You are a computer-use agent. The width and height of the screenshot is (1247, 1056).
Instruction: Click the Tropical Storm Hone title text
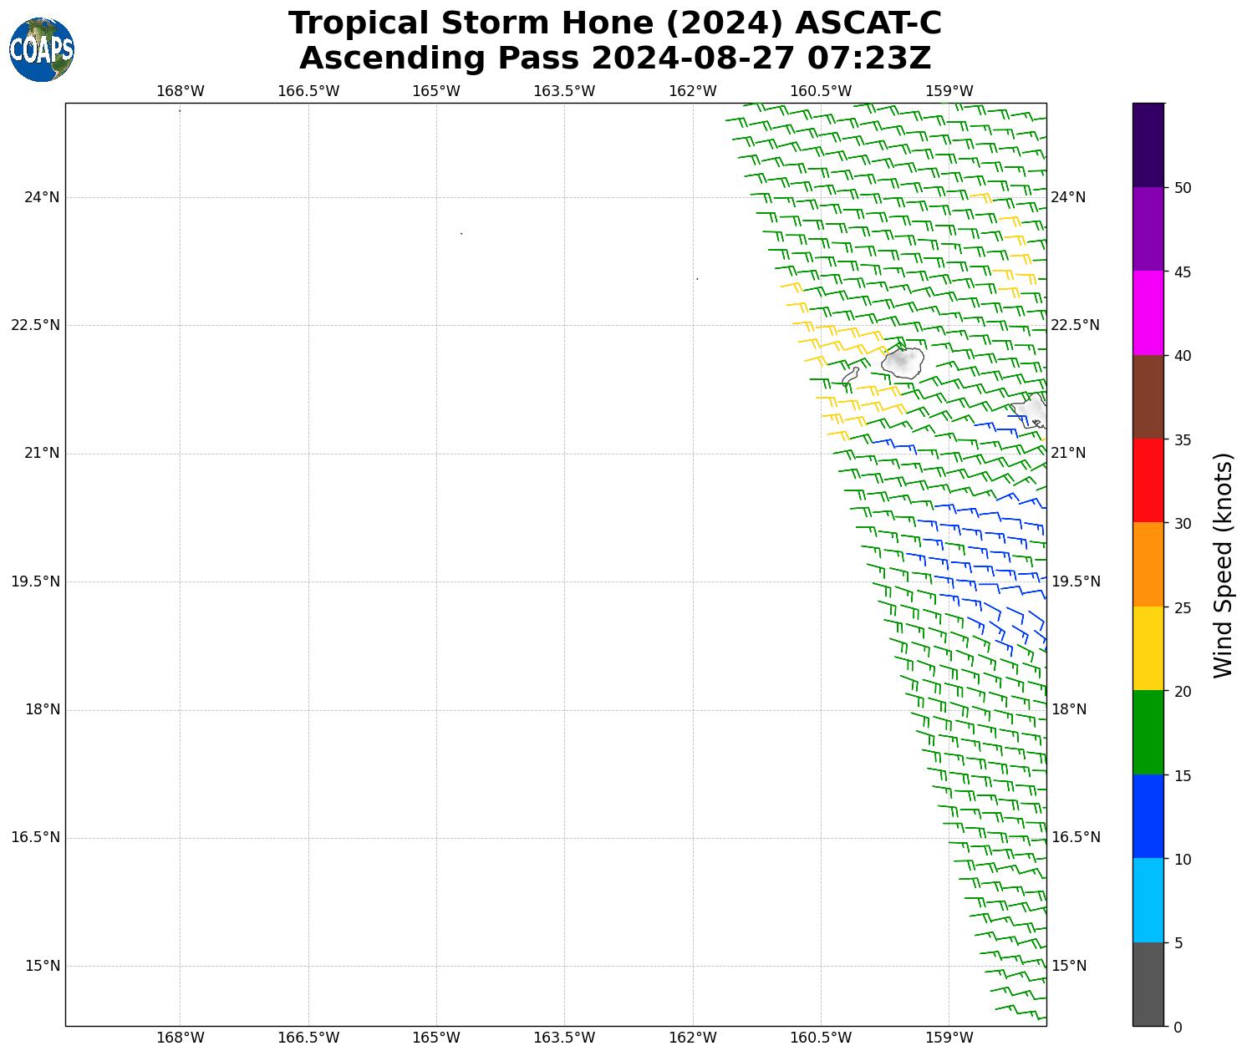(614, 23)
